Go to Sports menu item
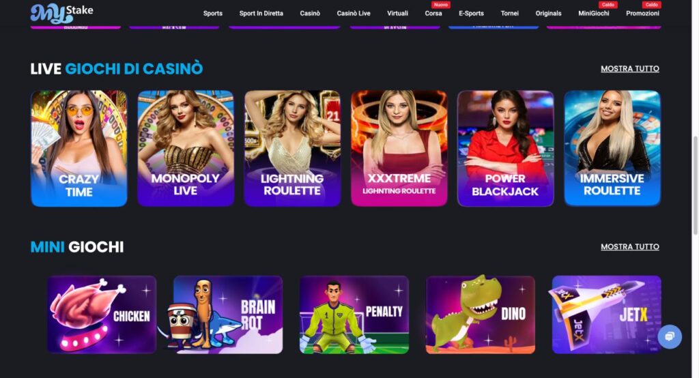 [x=213, y=14]
